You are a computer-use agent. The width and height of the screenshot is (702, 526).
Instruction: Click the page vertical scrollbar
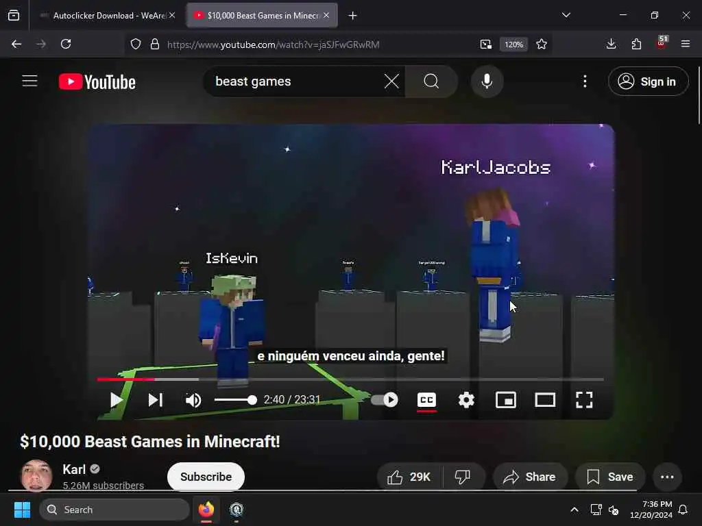tap(699, 95)
